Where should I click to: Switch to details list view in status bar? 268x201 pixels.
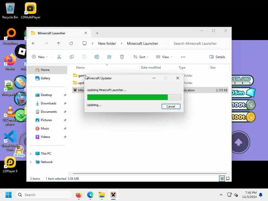click(x=222, y=178)
